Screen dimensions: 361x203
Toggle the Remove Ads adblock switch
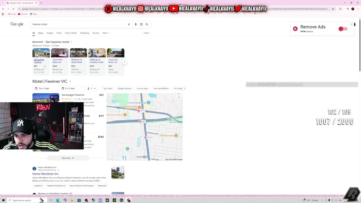coord(343,29)
